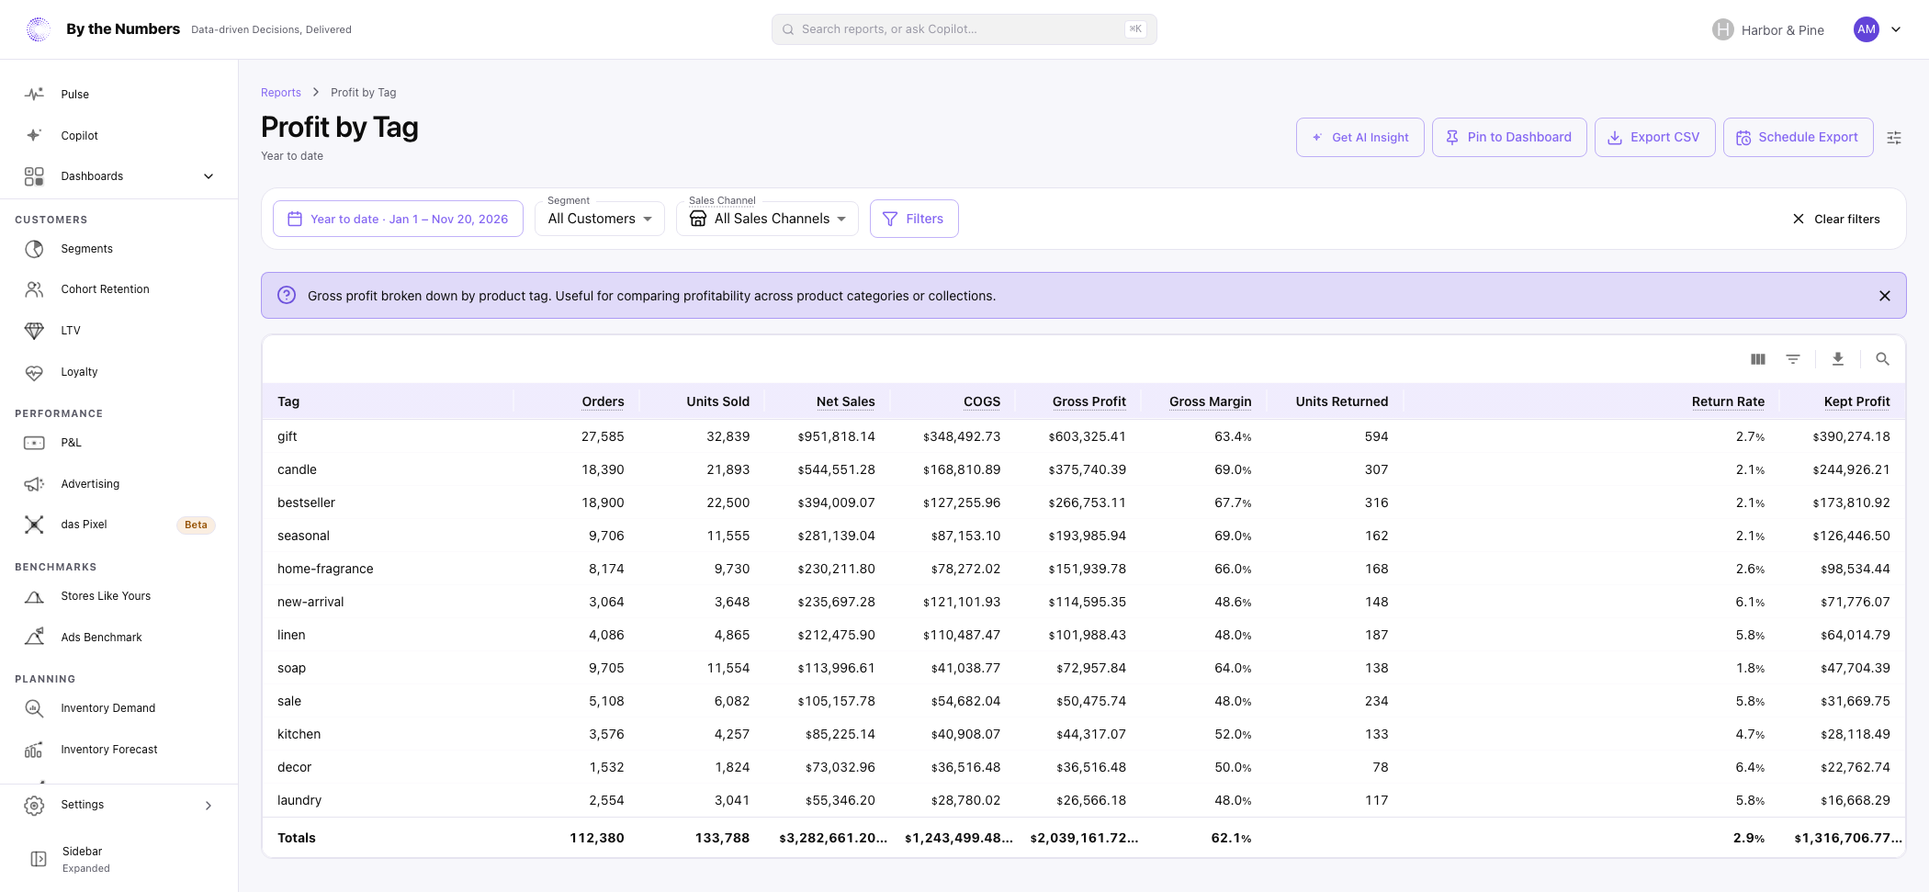Screen dimensions: 1929x892
Task: Open das Pixel beta item
Action: [x=119, y=525]
